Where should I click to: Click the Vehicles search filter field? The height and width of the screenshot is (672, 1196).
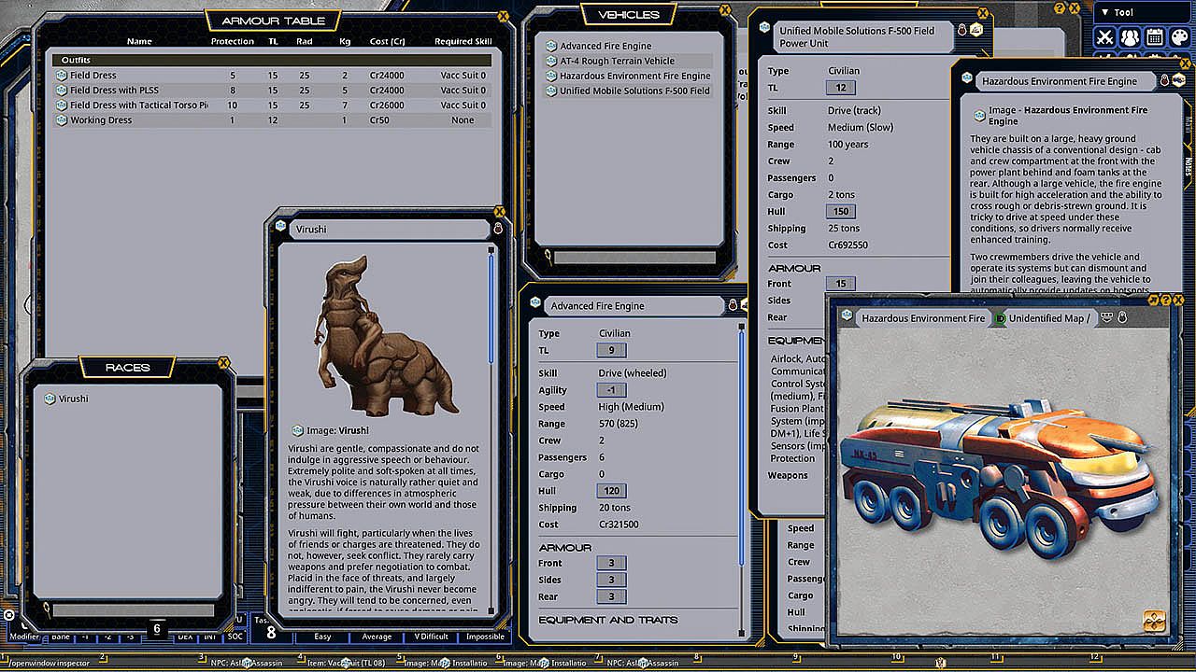(x=635, y=258)
